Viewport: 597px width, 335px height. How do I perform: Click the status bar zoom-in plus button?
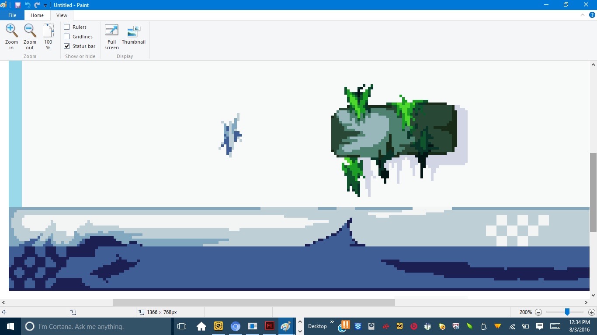[592, 312]
